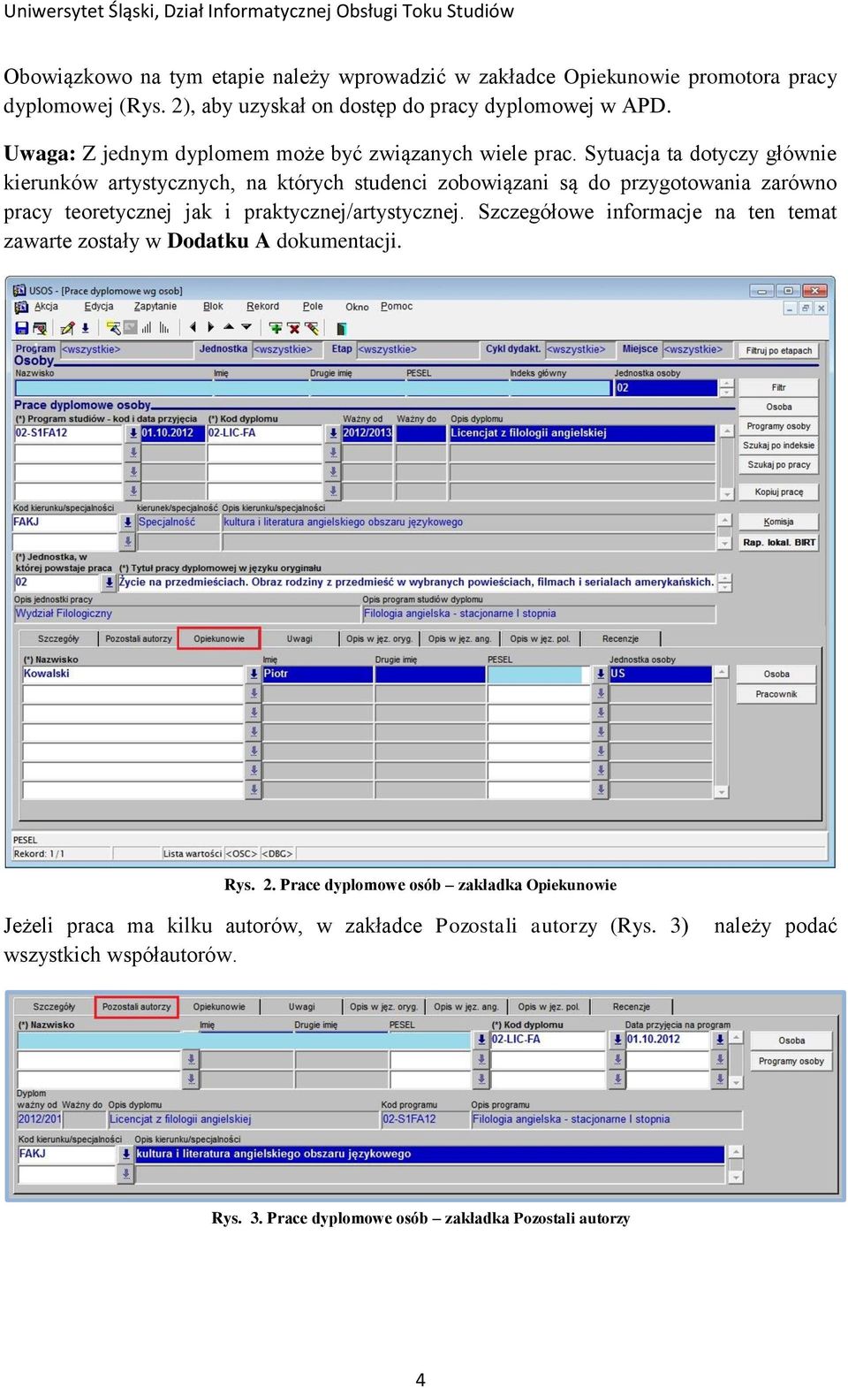Open value list beside Kowalski surname

[254, 674]
